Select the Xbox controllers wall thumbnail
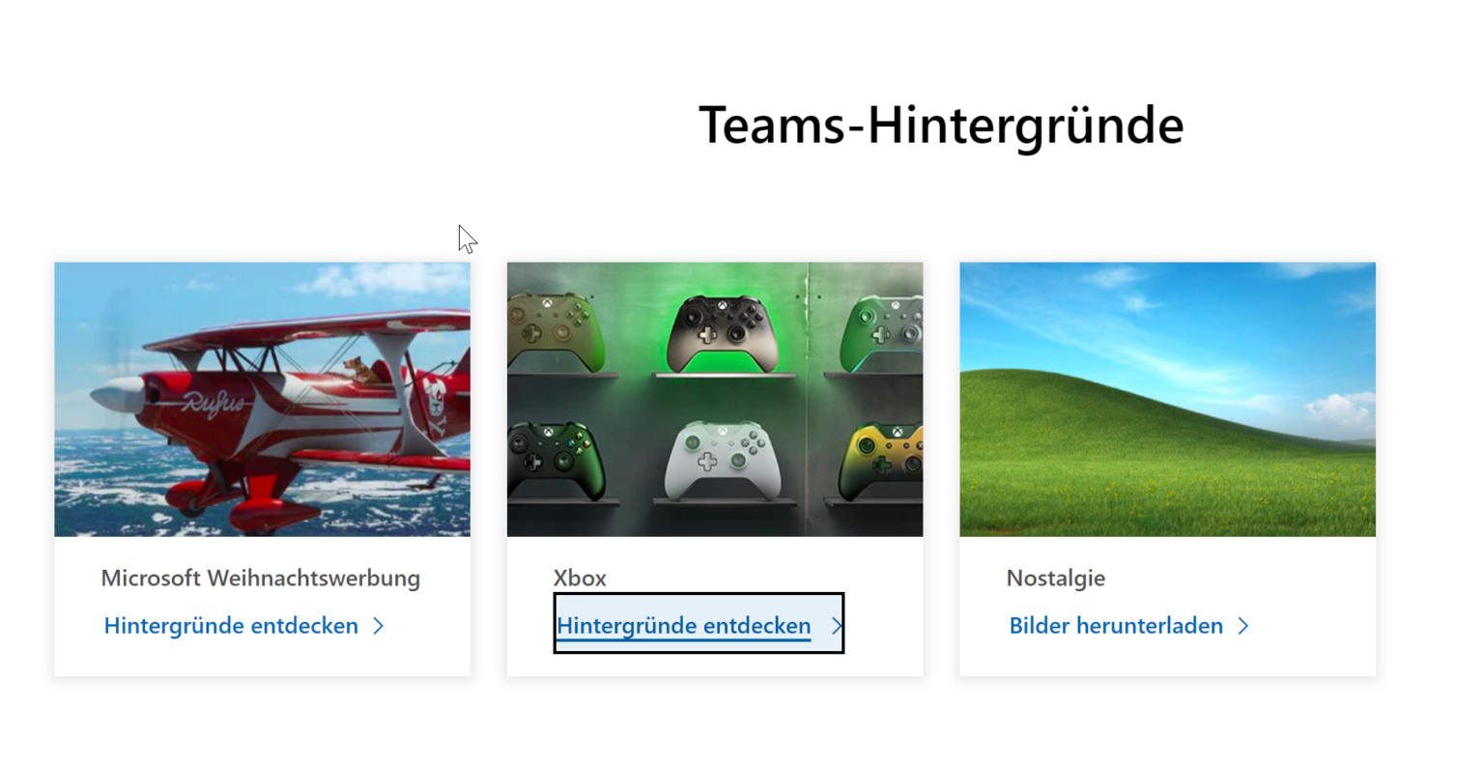The width and height of the screenshot is (1484, 763). (x=715, y=399)
